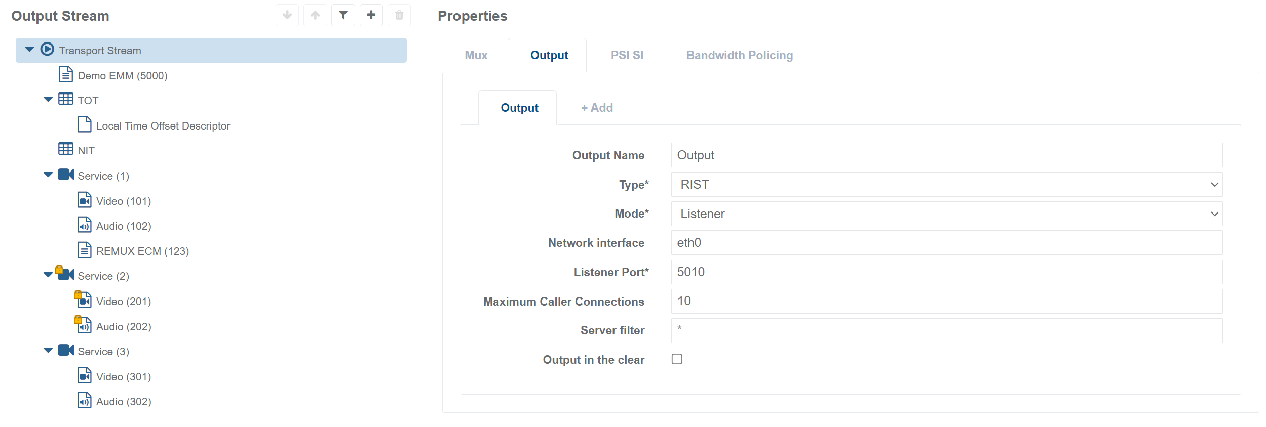Click the move up arrow icon
1266x427 pixels.
coord(315,15)
